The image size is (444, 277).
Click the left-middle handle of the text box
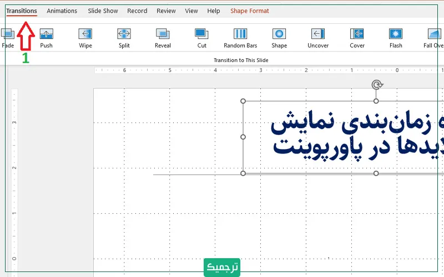click(x=243, y=137)
